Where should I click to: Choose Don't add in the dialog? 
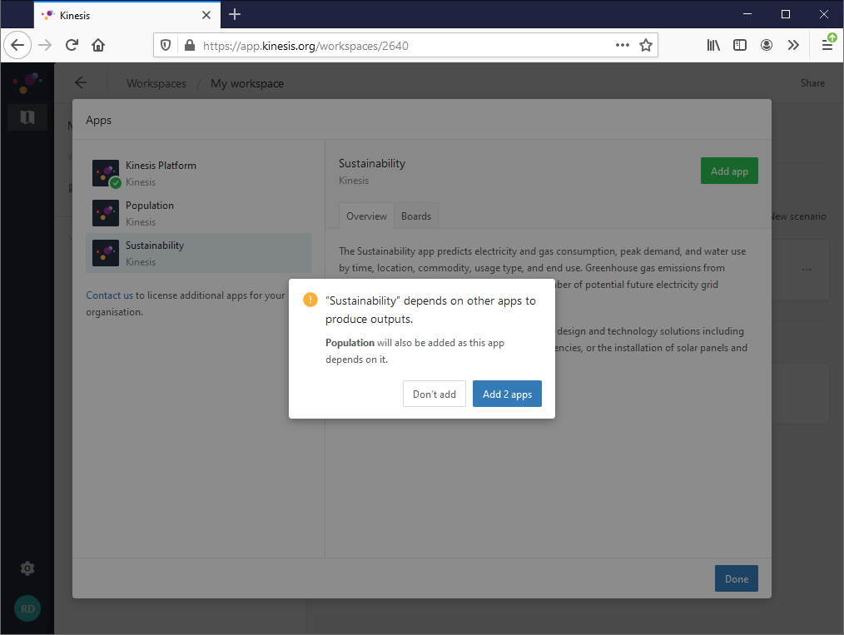click(434, 394)
